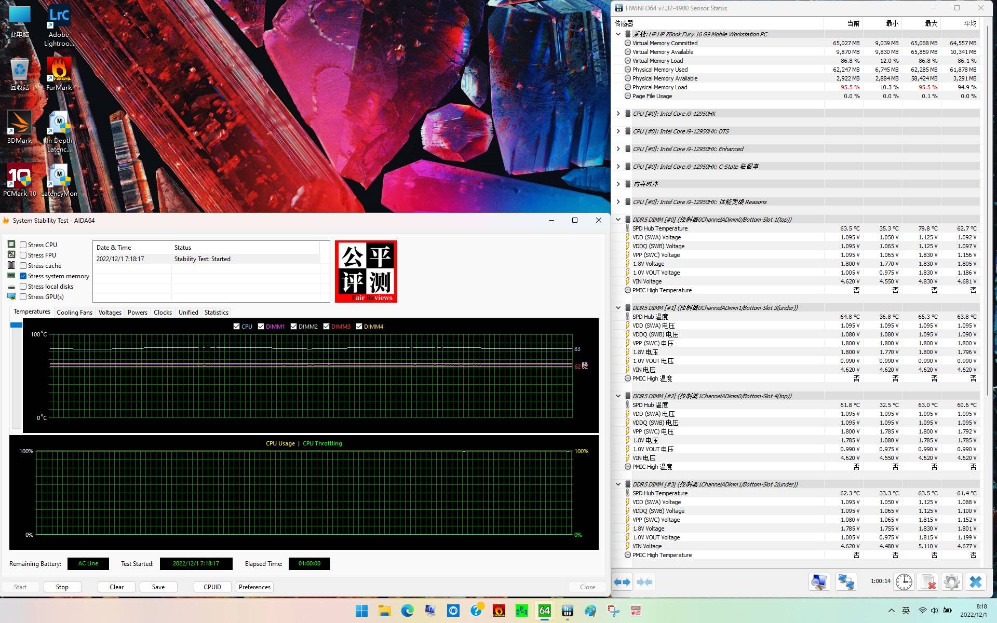This screenshot has height=623, width=997.
Task: Click the Test Started time field
Action: [x=196, y=563]
